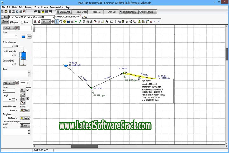
Task: Click the Internal Diameter input field
Action: click(x=9, y=110)
